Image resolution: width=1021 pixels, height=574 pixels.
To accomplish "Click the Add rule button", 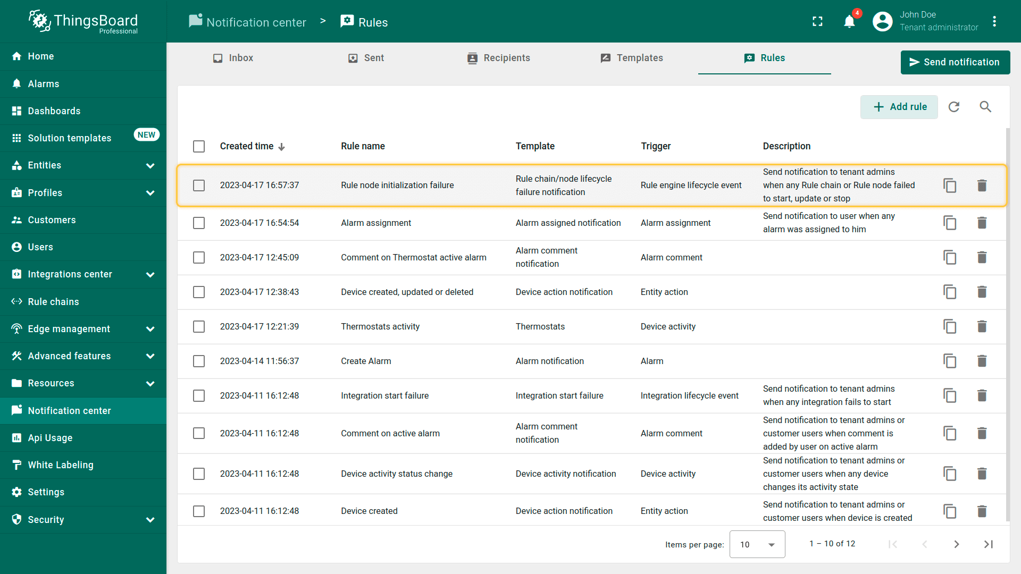I will point(899,107).
